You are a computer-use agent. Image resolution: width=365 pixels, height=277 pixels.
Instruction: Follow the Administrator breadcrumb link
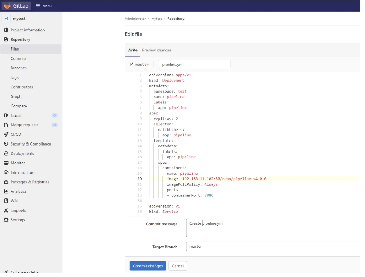[135, 19]
